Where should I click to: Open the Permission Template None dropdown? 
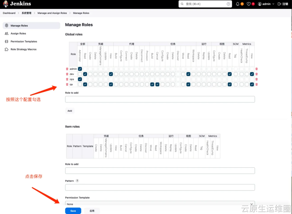coord(160,203)
